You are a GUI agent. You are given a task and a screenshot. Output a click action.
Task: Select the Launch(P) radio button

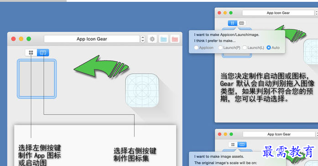tap(220, 48)
